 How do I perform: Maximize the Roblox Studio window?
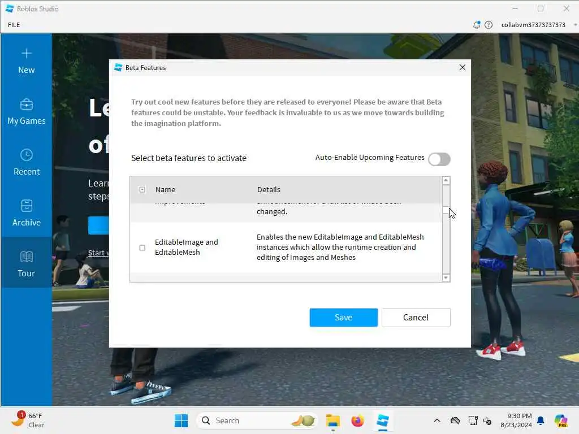(x=541, y=8)
